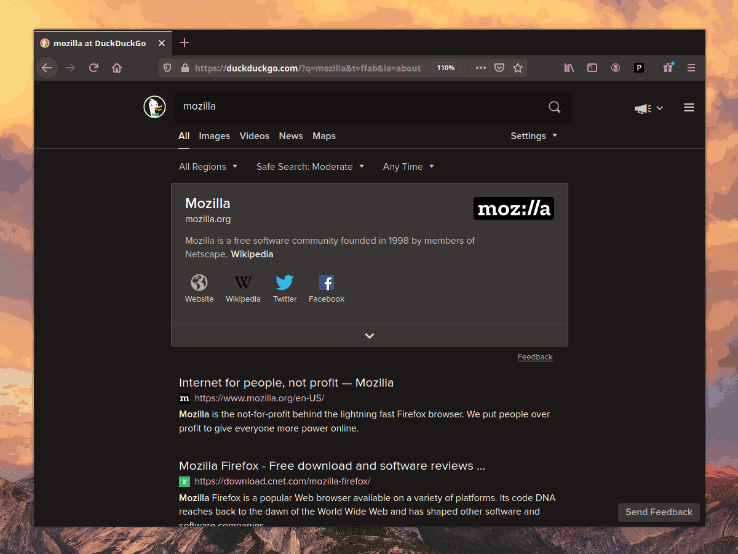This screenshot has width=738, height=554.
Task: Open DuckDuckGo megaphone news dropdown
Action: point(649,108)
